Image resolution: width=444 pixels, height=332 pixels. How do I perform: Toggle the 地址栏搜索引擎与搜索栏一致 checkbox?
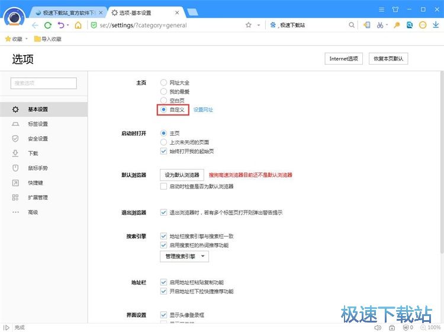pyautogui.click(x=163, y=236)
